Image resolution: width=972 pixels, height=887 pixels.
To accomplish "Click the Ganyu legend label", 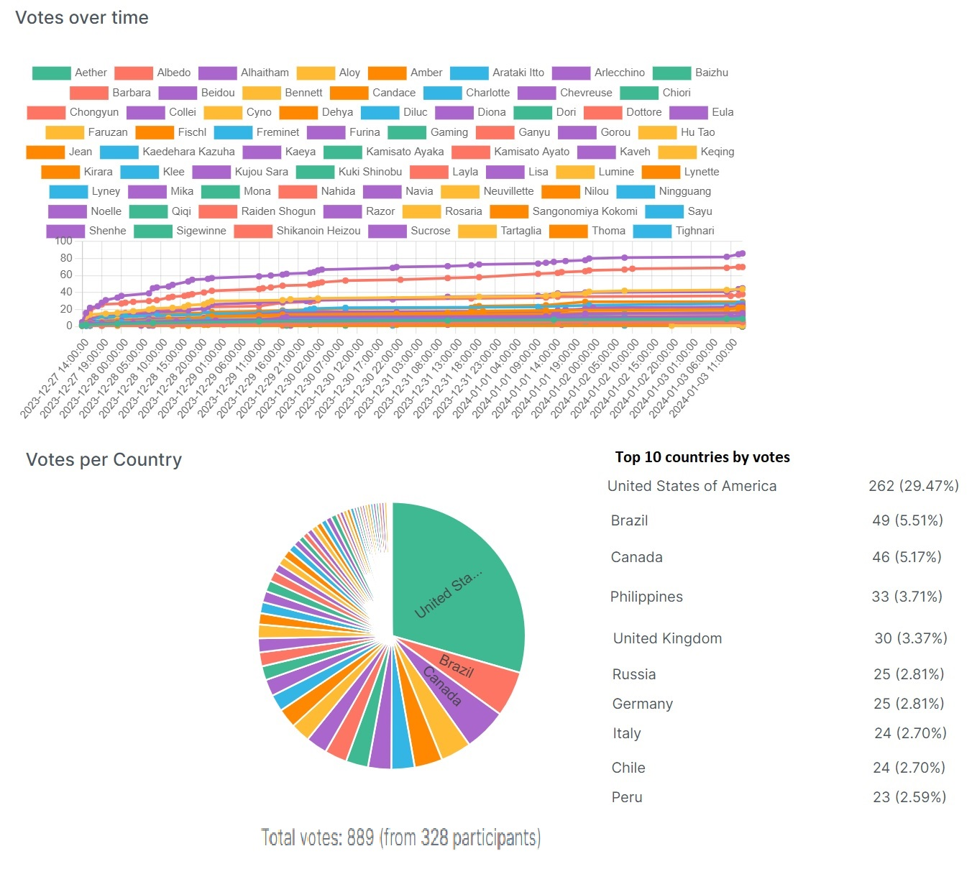I will point(534,132).
